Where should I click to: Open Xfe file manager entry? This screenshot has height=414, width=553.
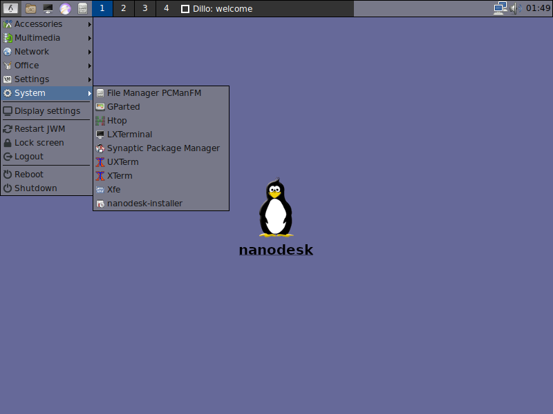coord(161,189)
